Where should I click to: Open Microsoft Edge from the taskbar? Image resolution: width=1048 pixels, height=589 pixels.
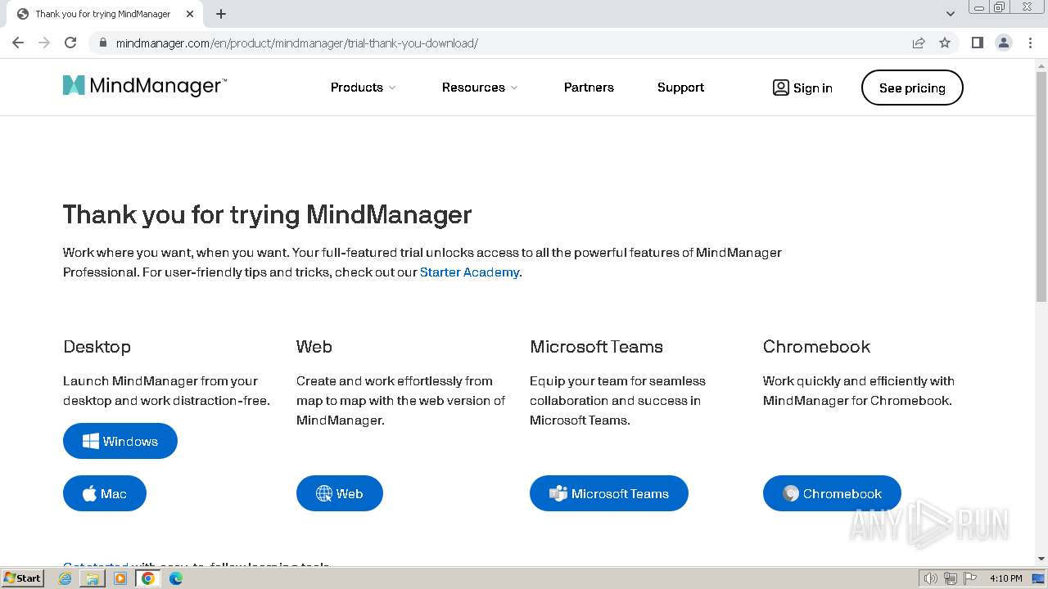click(175, 578)
